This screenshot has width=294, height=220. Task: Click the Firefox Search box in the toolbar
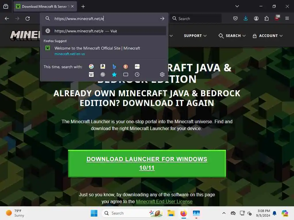[x=196, y=19]
